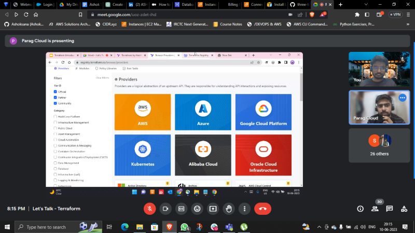Screen dimensions: 415x233
Task: Toggle the Brave sidebar panel icon
Action: click(367, 15)
